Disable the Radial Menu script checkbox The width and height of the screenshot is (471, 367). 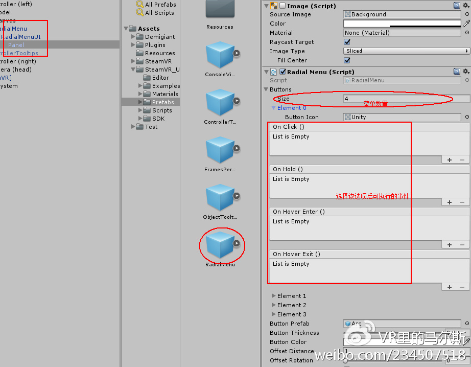tap(282, 72)
